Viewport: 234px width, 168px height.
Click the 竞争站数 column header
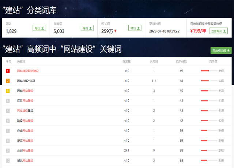(181, 61)
